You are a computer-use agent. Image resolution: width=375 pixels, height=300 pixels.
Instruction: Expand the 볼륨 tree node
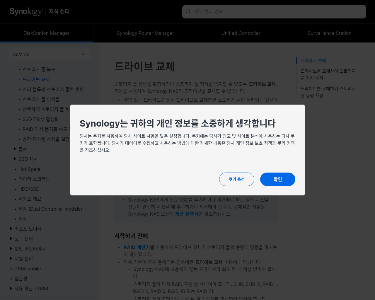coord(15,149)
